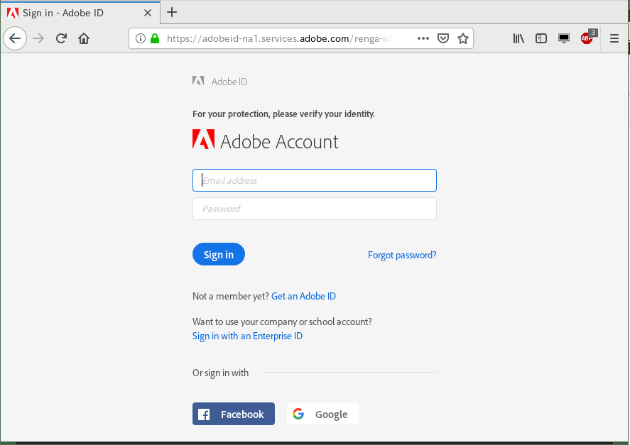The width and height of the screenshot is (630, 445).
Task: Open the Forgot password? link
Action: 402,255
